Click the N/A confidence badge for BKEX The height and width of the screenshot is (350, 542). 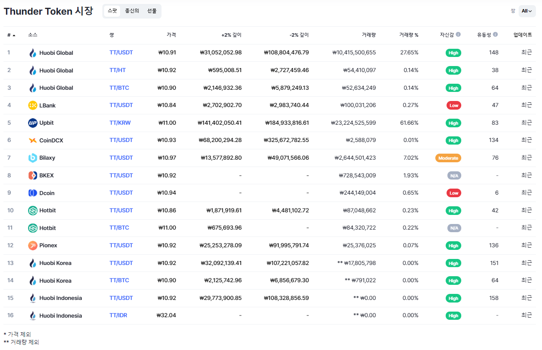point(454,176)
